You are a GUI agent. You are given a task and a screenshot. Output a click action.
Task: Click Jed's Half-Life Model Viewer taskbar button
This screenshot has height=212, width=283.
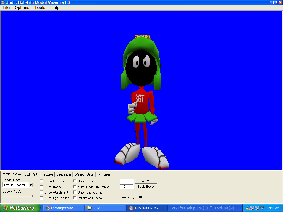click(x=147, y=208)
